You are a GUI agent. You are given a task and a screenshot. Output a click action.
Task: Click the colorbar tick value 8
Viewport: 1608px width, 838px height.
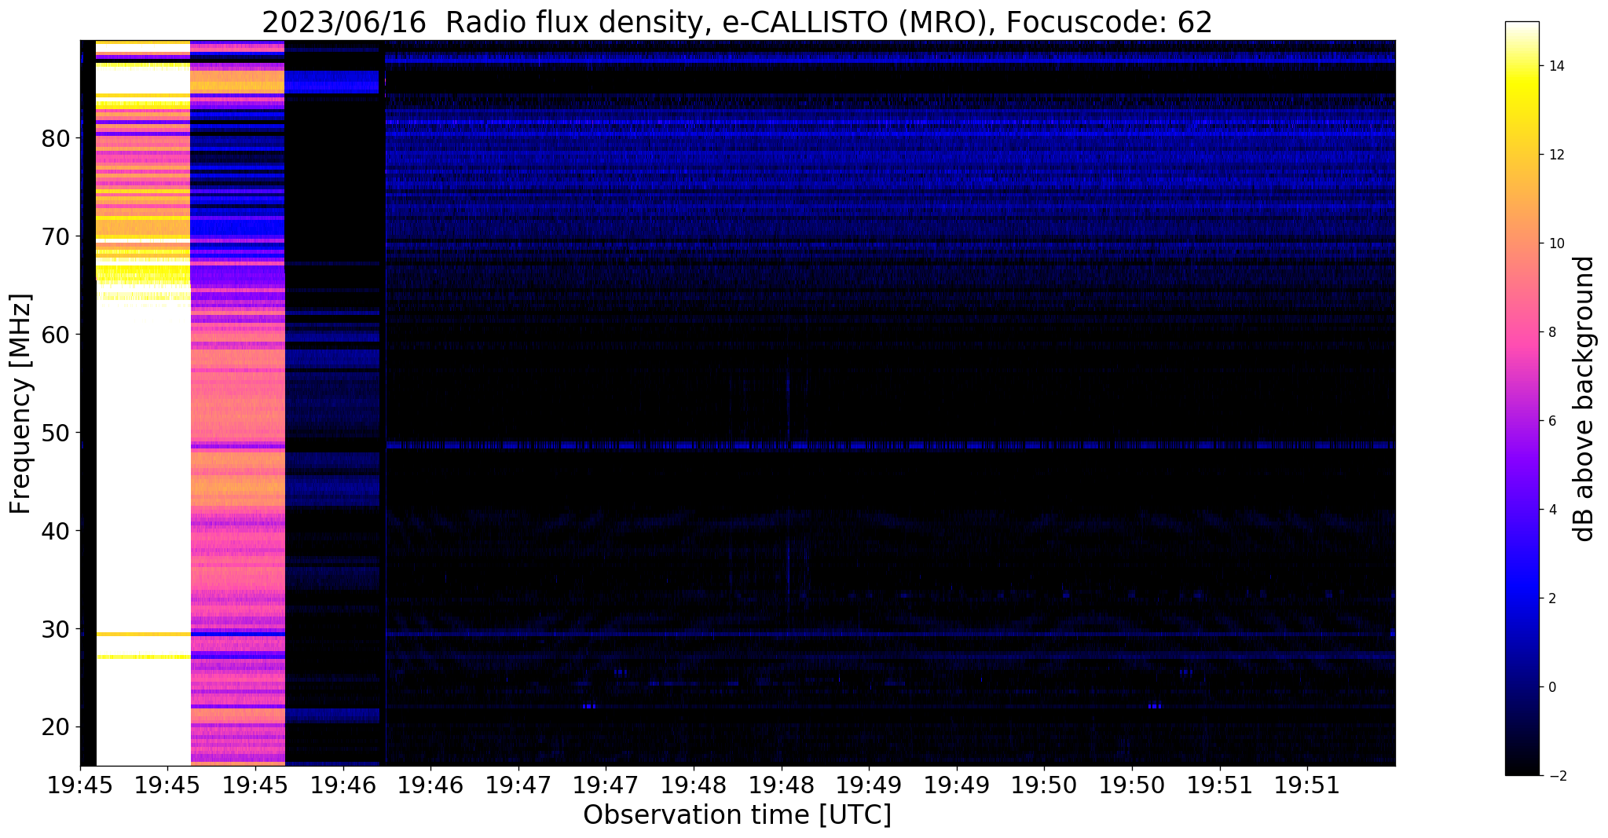[x=1551, y=332]
